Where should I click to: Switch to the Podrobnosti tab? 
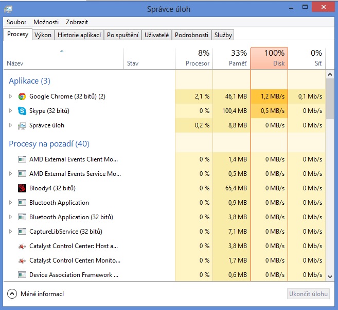(x=191, y=35)
